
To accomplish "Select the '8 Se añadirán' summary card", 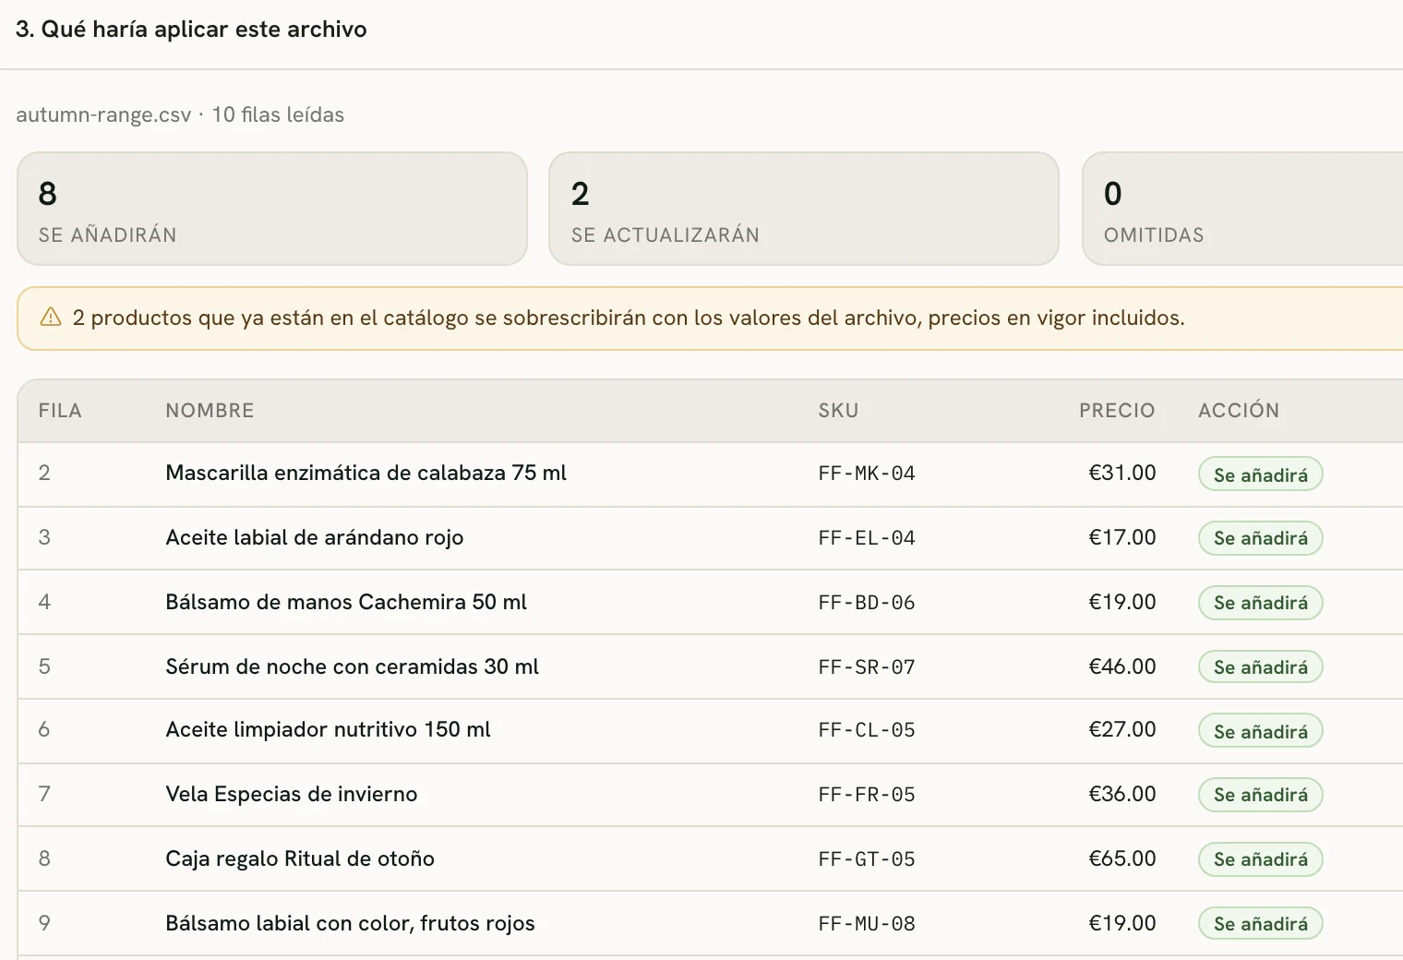I will click(x=272, y=209).
